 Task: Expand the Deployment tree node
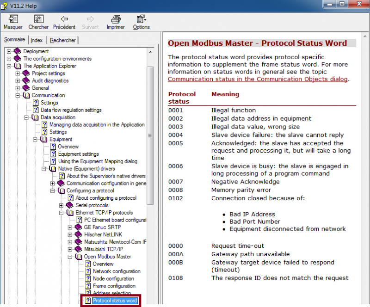9,51
